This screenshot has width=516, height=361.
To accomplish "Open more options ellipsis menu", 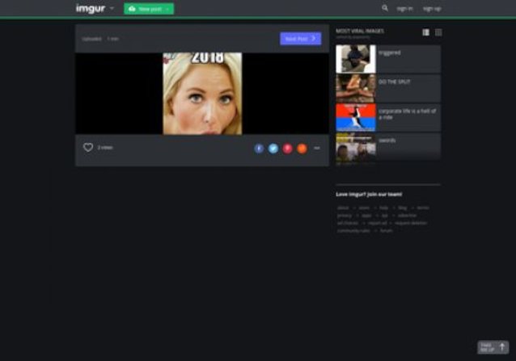I will (316, 148).
